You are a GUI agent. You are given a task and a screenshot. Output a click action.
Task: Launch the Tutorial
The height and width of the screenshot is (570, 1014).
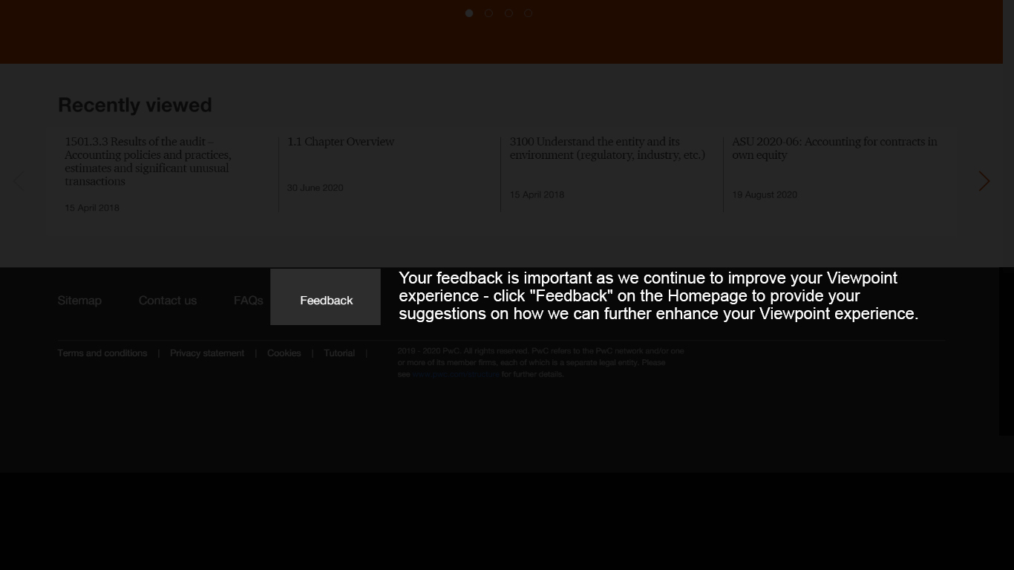click(338, 353)
